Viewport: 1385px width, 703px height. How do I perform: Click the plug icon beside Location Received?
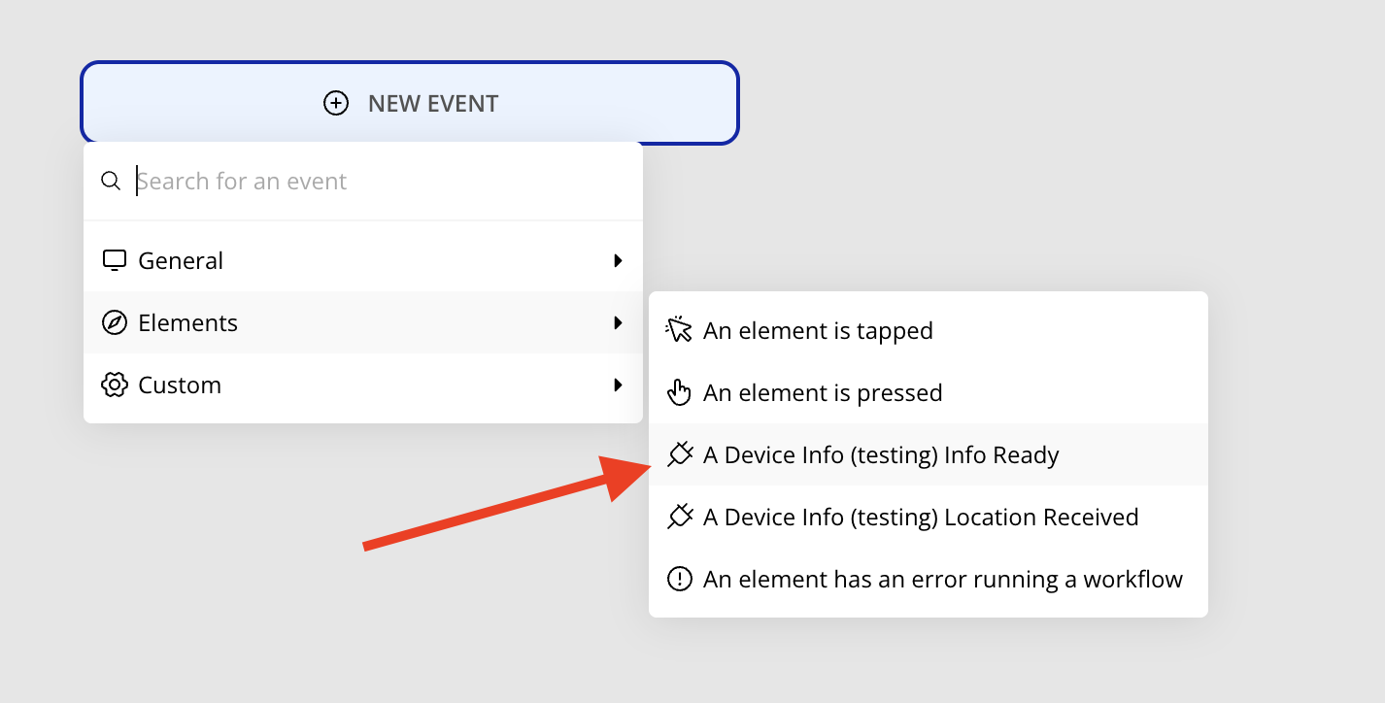(680, 517)
